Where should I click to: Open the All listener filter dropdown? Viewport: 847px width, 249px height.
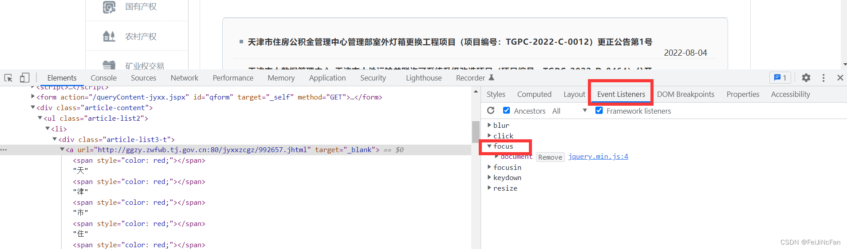tap(570, 111)
